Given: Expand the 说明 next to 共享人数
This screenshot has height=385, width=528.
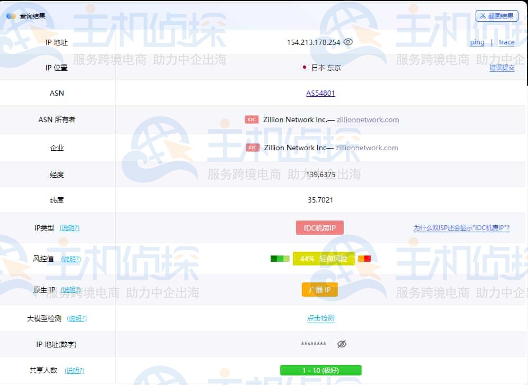Looking at the screenshot, I should (x=75, y=371).
